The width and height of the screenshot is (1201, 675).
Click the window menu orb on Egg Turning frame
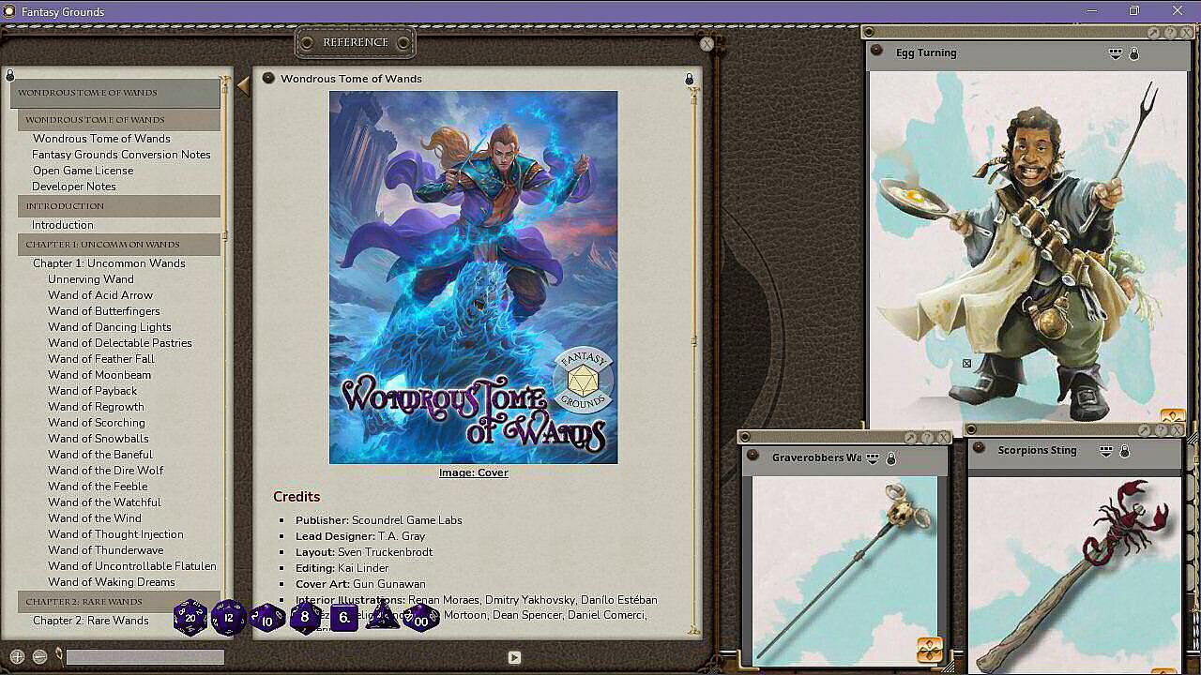pos(869,33)
